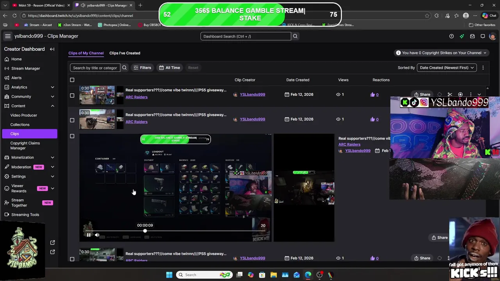Click the dashboard search magnifier button
Image resolution: width=500 pixels, height=281 pixels.
click(x=295, y=36)
